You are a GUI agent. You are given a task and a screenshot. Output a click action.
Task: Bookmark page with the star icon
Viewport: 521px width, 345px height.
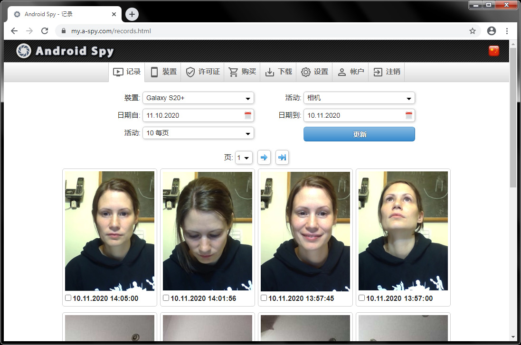click(472, 31)
